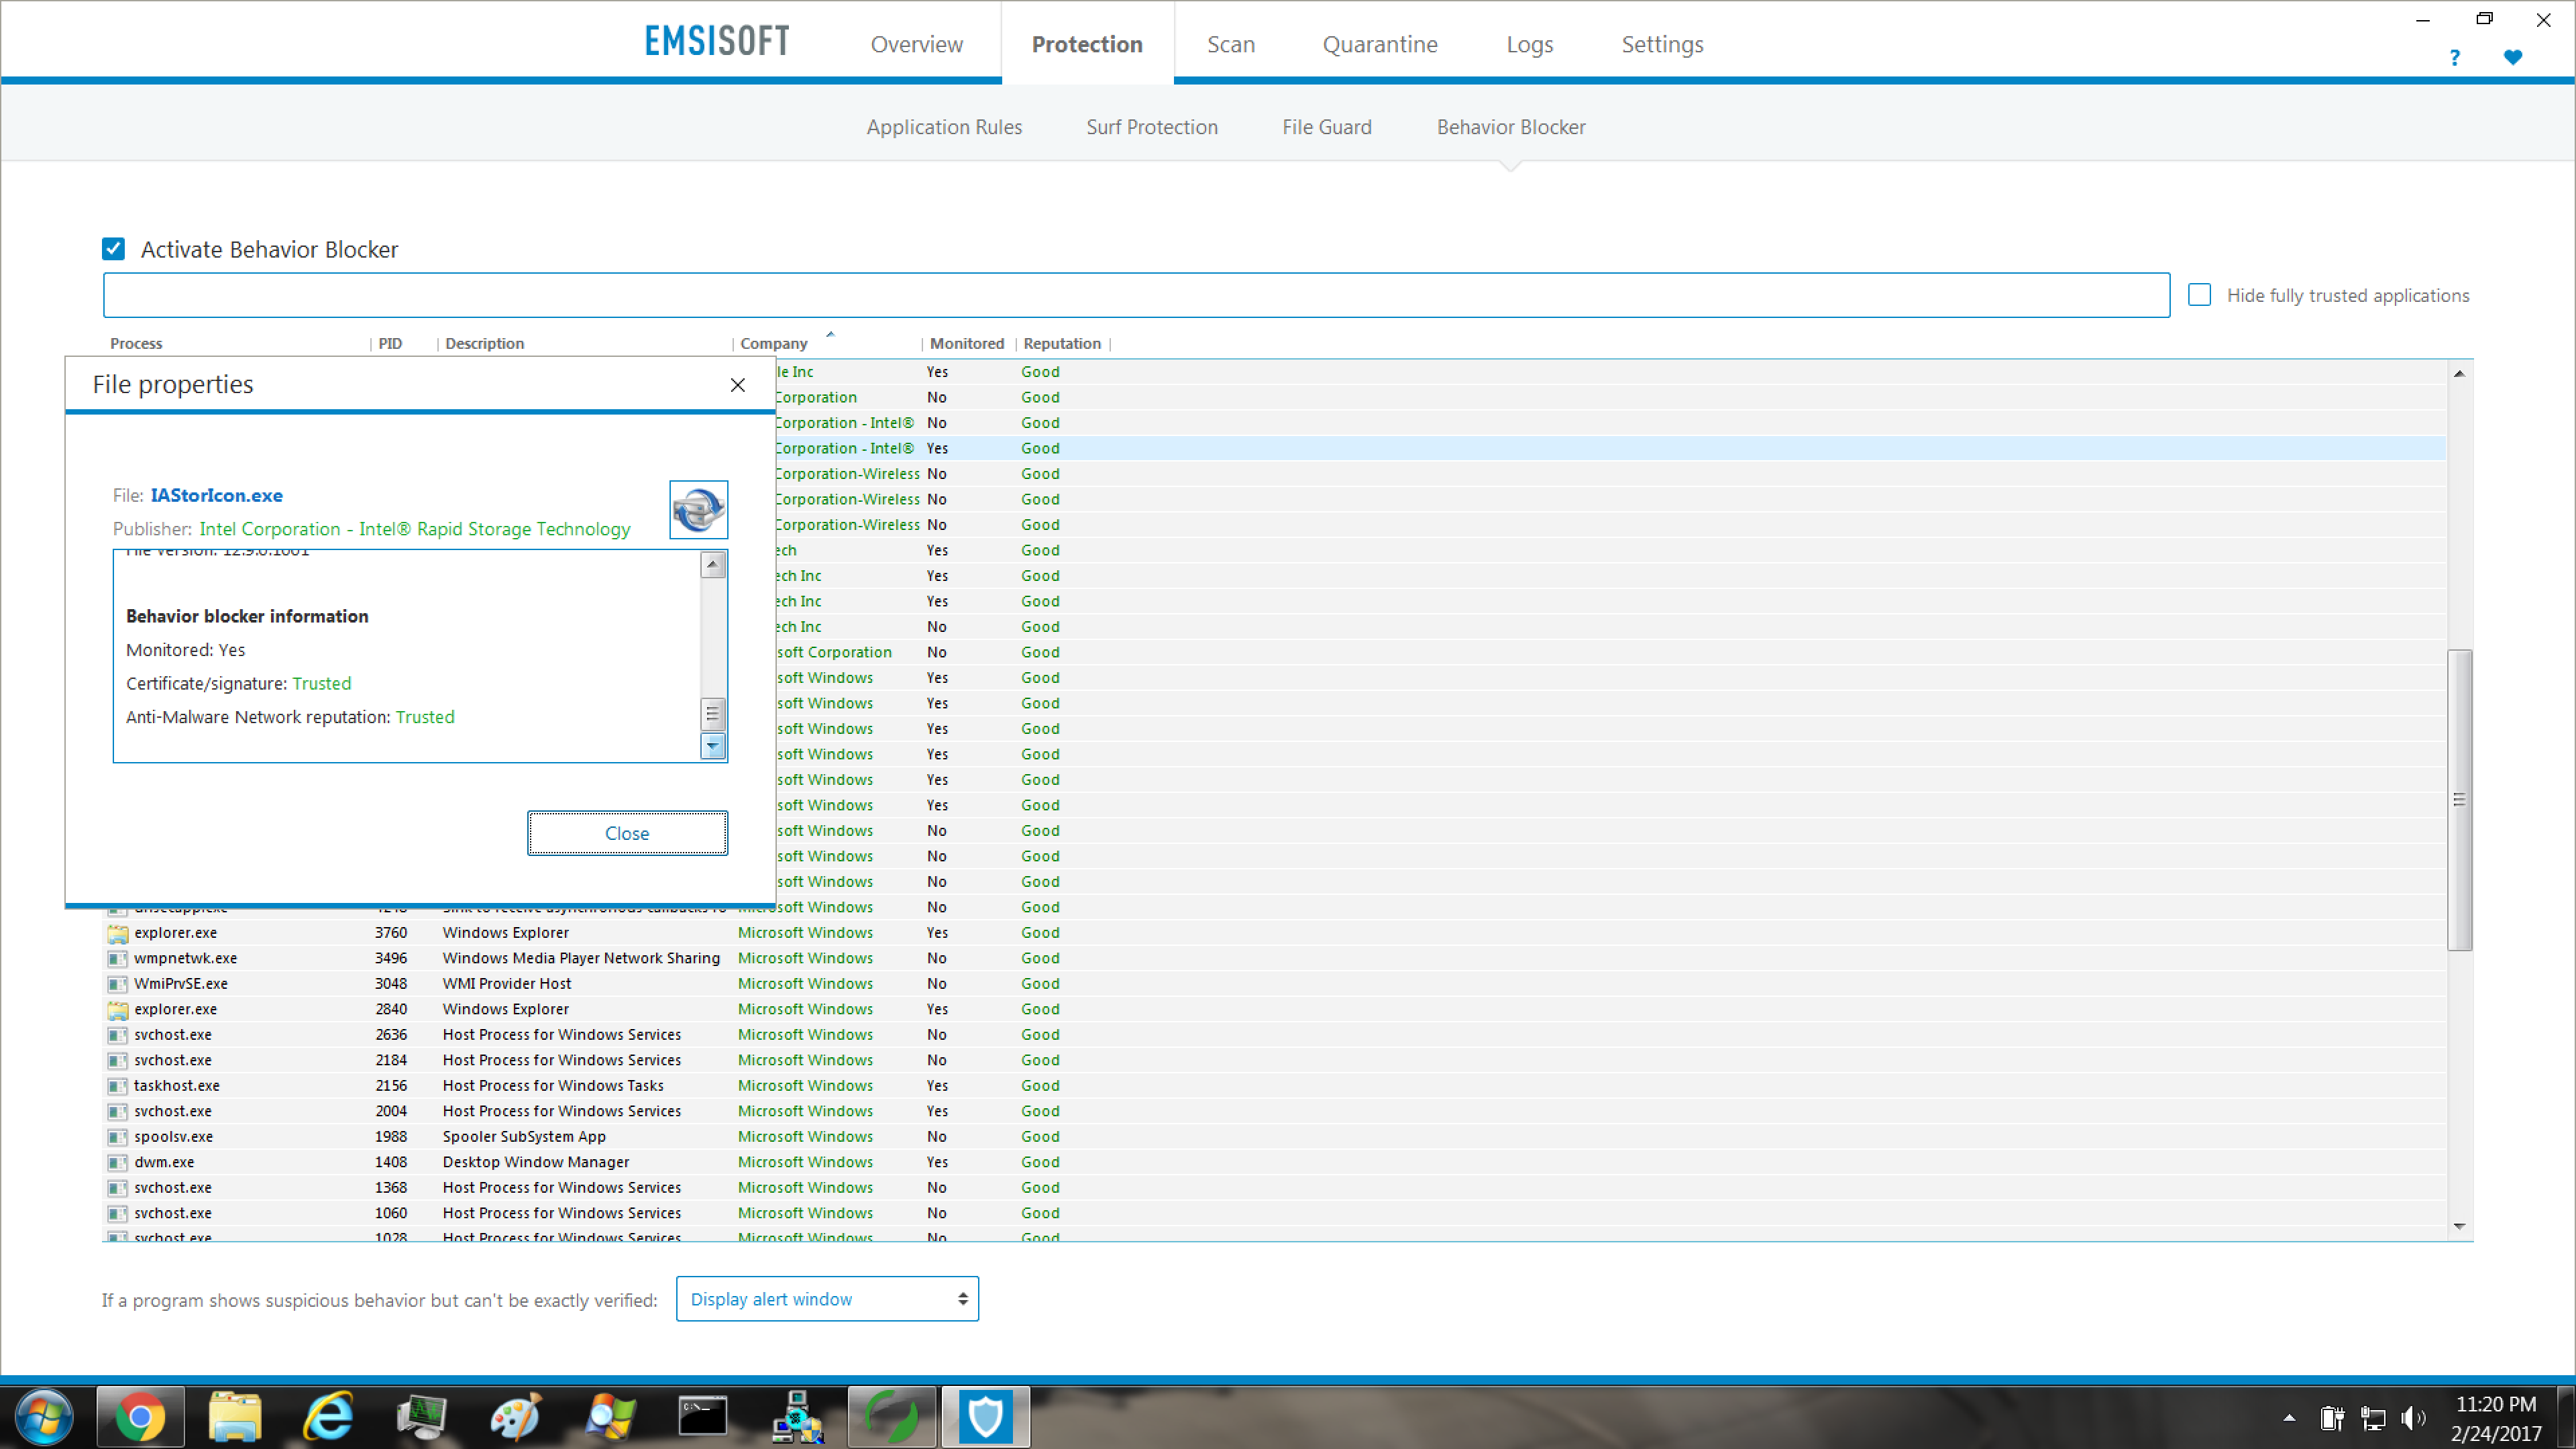Viewport: 2576px width, 1449px height.
Task: Open the File Guard sub-tab
Action: click(1326, 127)
